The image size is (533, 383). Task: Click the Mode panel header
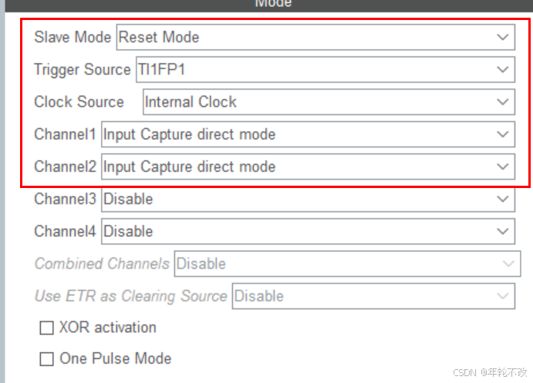(x=273, y=4)
